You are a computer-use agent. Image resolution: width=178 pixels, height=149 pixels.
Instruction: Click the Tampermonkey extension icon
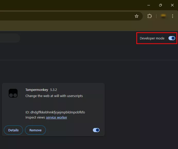point(13,93)
